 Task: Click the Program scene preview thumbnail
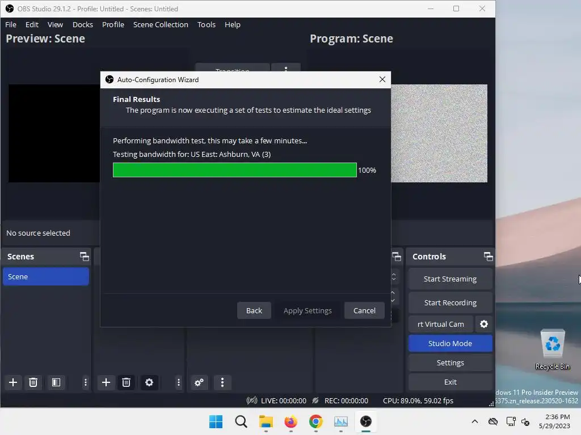tap(439, 133)
